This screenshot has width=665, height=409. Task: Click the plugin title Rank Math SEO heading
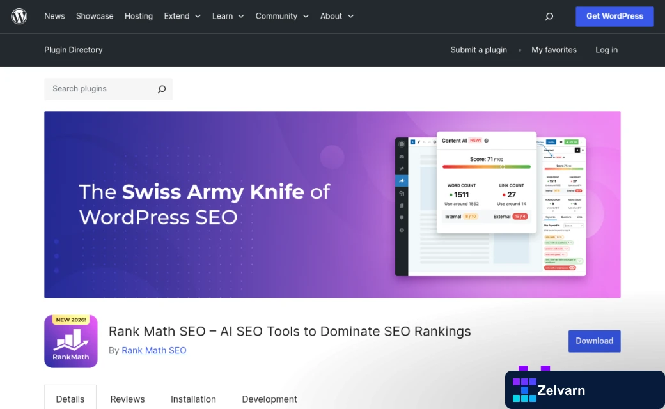click(x=290, y=331)
